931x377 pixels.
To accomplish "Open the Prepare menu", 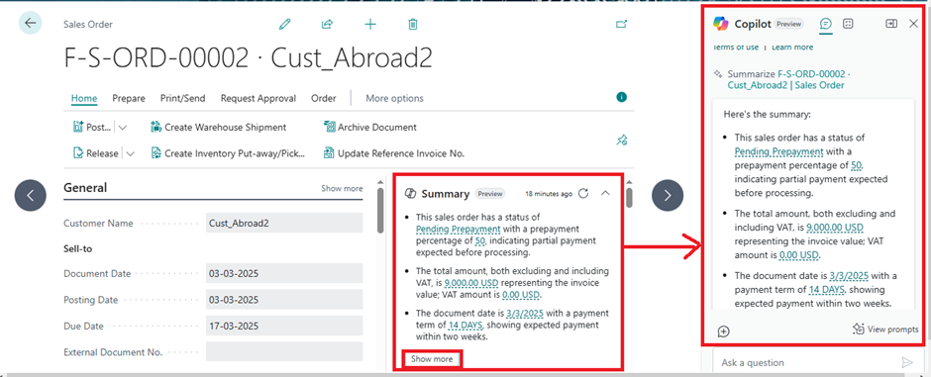I will tap(129, 98).
